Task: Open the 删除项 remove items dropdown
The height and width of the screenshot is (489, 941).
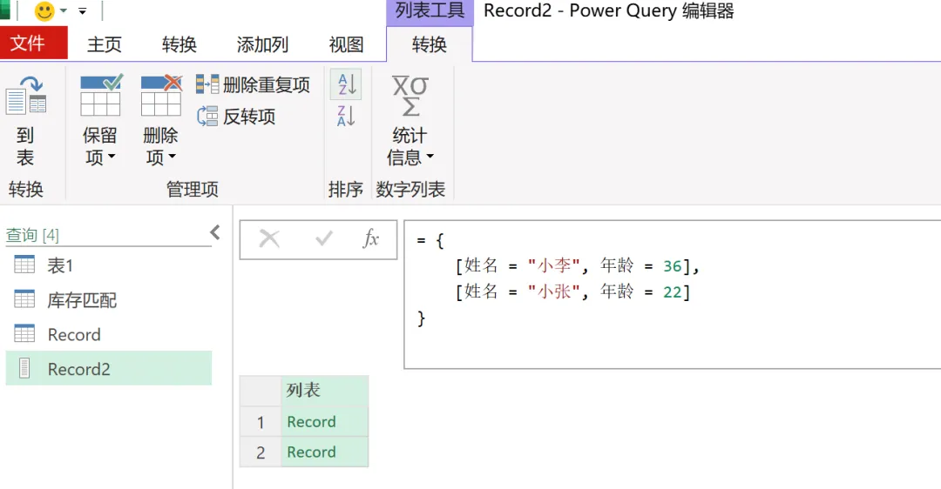Action: pos(161,121)
